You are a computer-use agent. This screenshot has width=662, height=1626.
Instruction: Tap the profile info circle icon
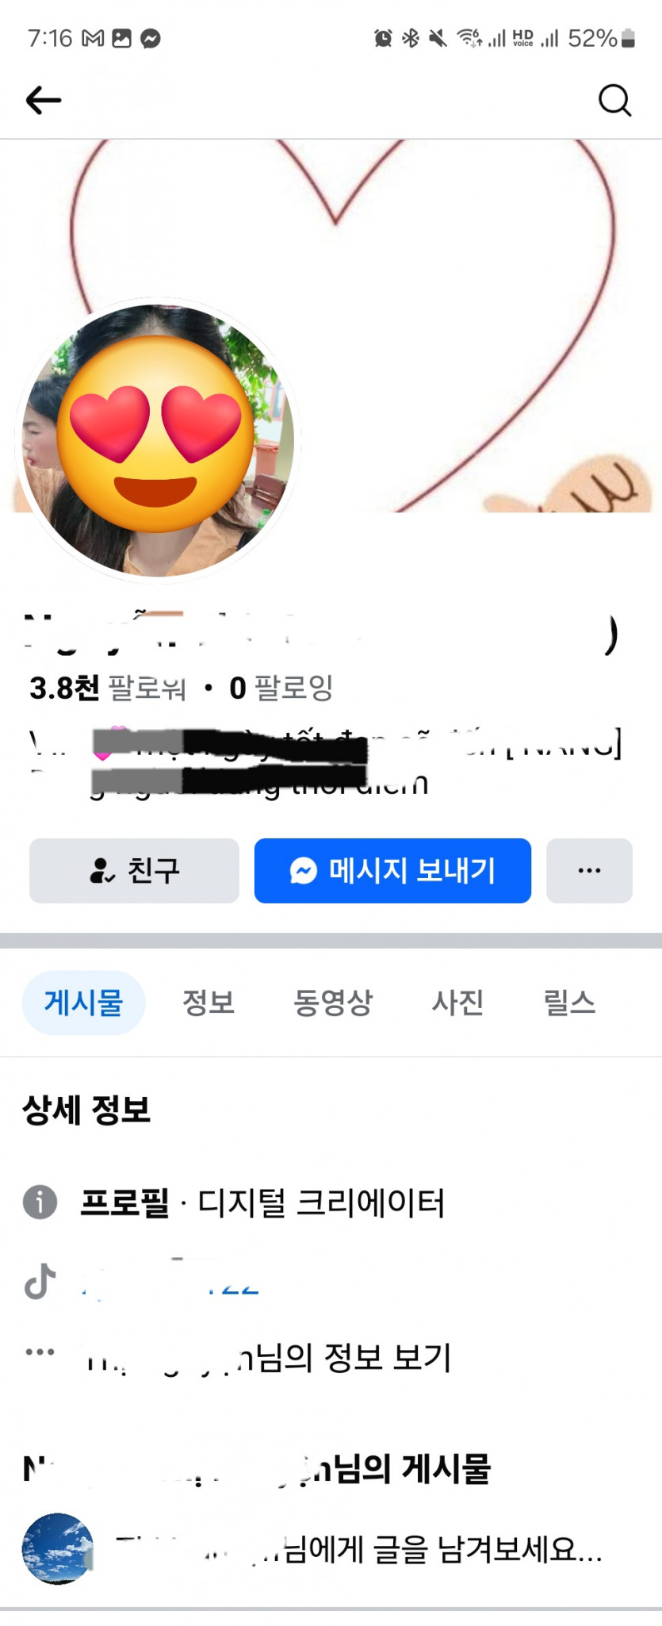(x=40, y=1202)
